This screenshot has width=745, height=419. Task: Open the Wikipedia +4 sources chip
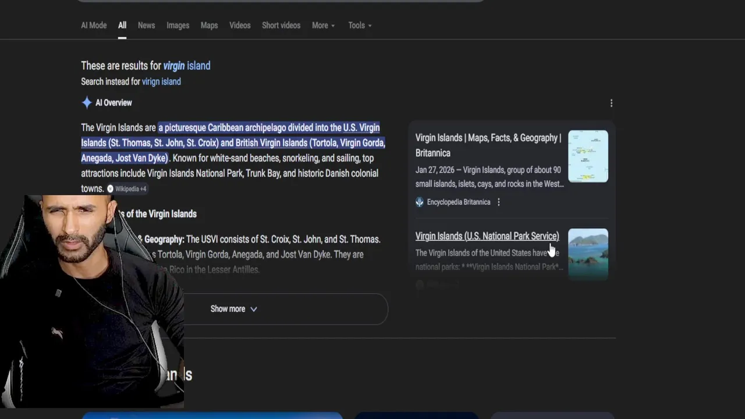(127, 189)
